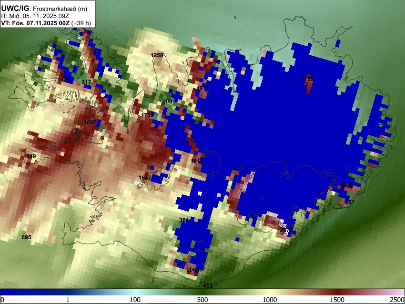The width and height of the screenshot is (405, 304).
Task: Select the 453 label on south coast
Action: [x=208, y=286]
